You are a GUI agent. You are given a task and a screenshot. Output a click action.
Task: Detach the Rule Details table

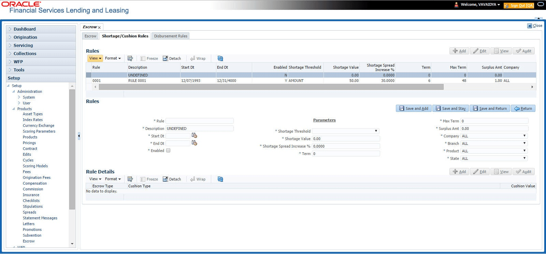(x=172, y=179)
